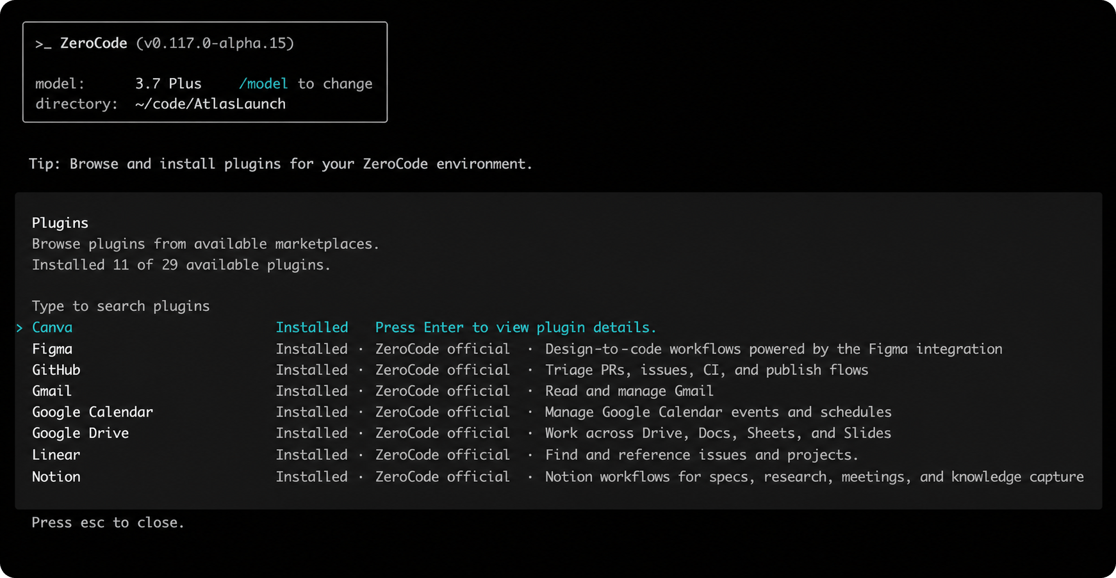Click 'ZeroCode official' on the GitHub row
This screenshot has width=1116, height=578.
point(443,370)
